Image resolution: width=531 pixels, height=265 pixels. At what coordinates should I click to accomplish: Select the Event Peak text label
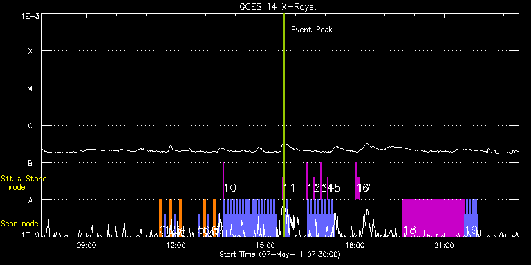click(x=312, y=30)
